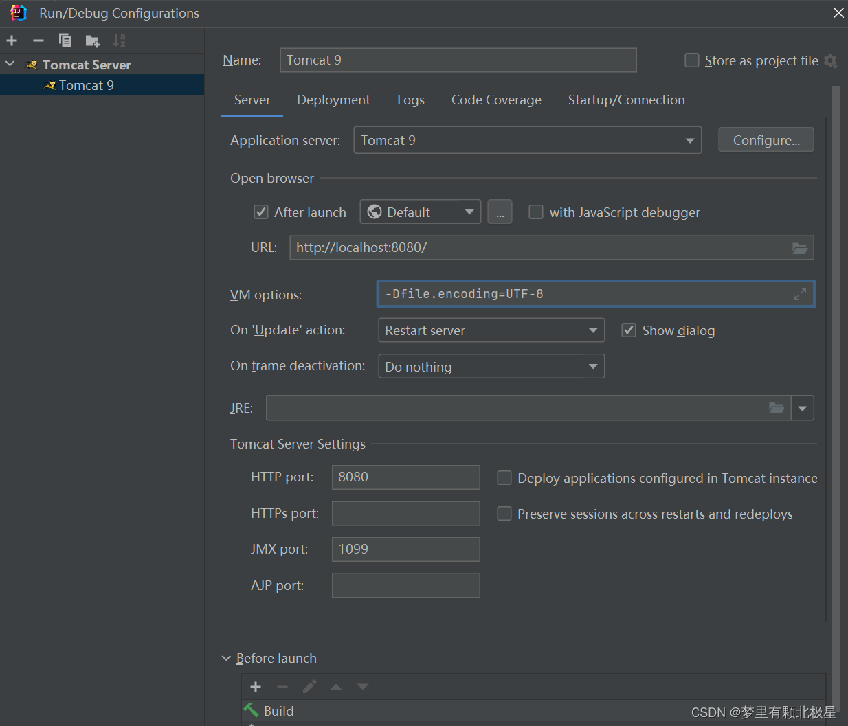Select the Tomcat Server group label
Screen dimensions: 848x726
[x=87, y=65]
